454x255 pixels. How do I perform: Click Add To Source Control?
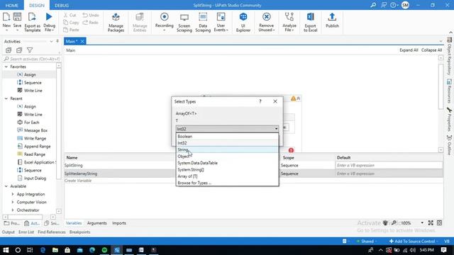[x=412, y=241]
